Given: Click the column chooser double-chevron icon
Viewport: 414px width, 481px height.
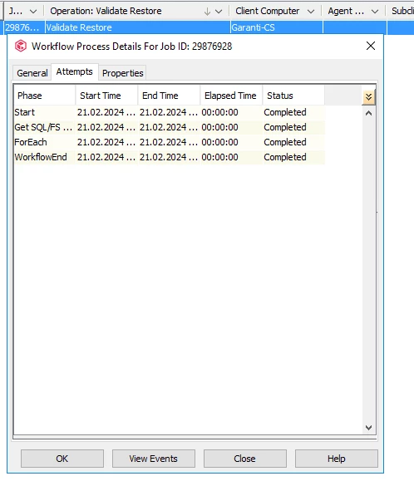Looking at the screenshot, I should click(368, 97).
